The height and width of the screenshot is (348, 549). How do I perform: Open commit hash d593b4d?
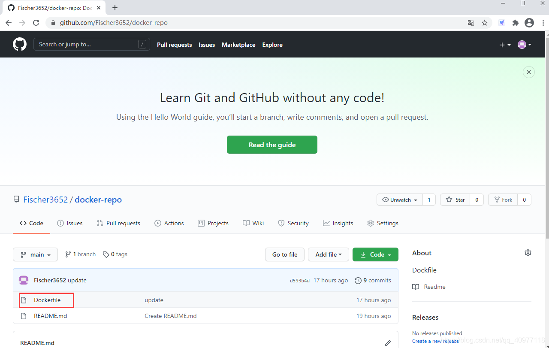tap(300, 281)
